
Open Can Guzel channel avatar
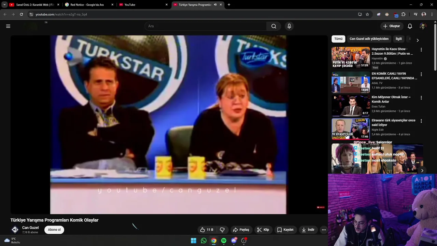pyautogui.click(x=15, y=230)
